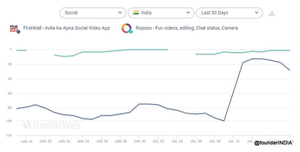Click the rank 100 y-axis label
300x152 pixels.
(9, 121)
